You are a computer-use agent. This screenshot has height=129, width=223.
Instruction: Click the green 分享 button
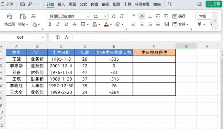[214, 4]
